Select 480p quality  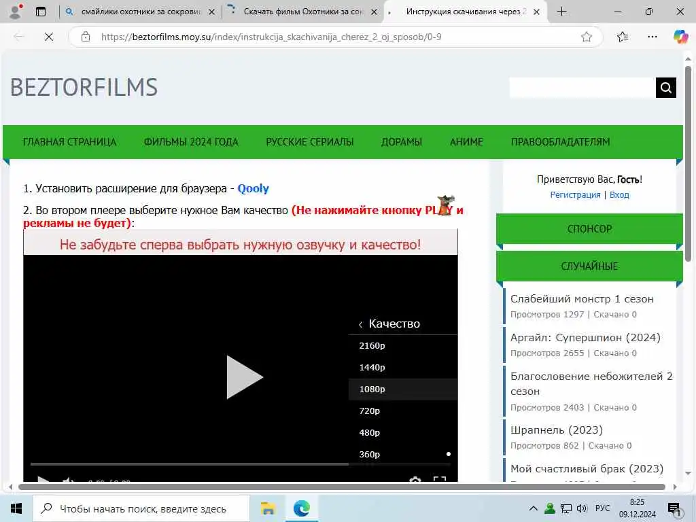point(402,433)
